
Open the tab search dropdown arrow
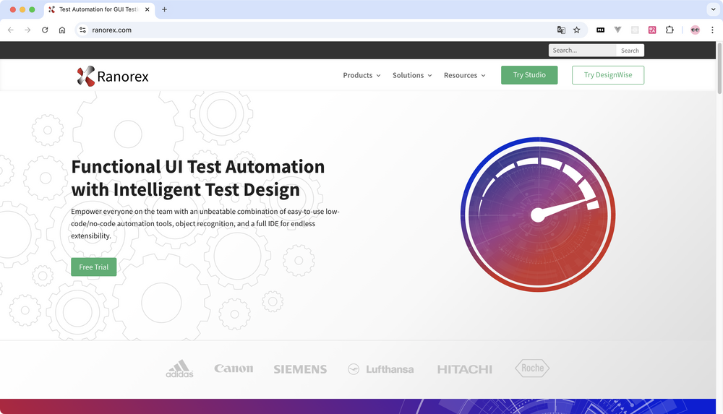click(x=713, y=9)
